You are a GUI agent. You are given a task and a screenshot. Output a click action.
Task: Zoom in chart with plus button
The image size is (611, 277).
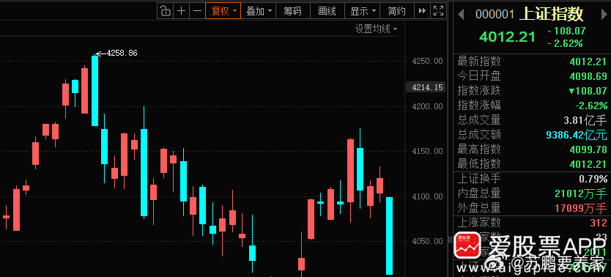pos(181,11)
